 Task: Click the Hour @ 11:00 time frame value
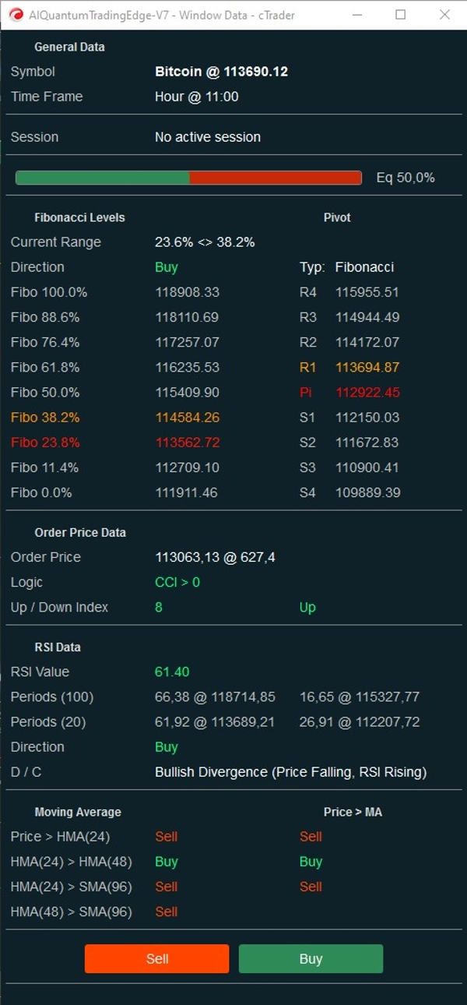point(196,97)
